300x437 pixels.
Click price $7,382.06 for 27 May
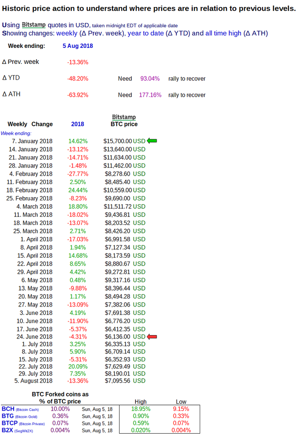[x=118, y=305]
